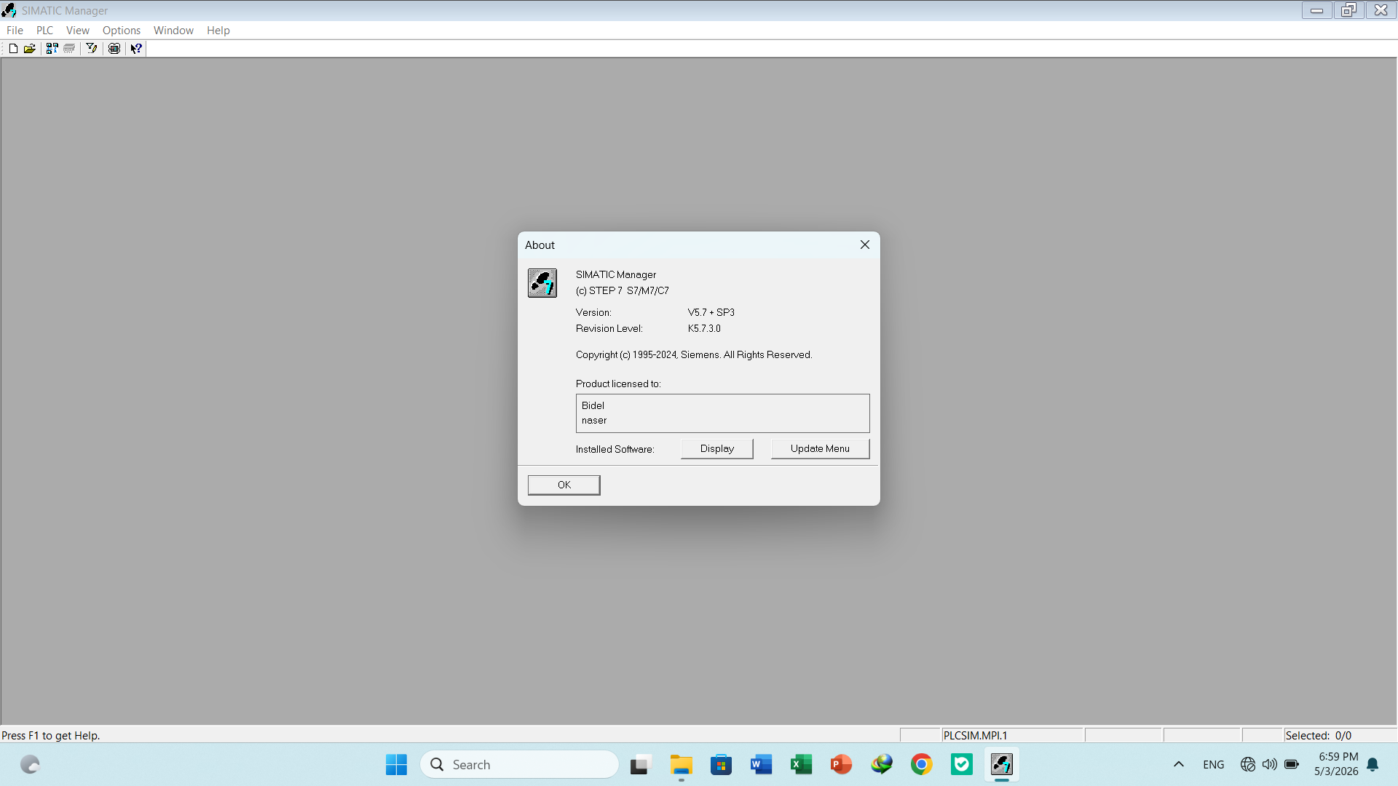The width and height of the screenshot is (1398, 786).
Task: Confirm the About dialog with OK
Action: pyautogui.click(x=564, y=485)
